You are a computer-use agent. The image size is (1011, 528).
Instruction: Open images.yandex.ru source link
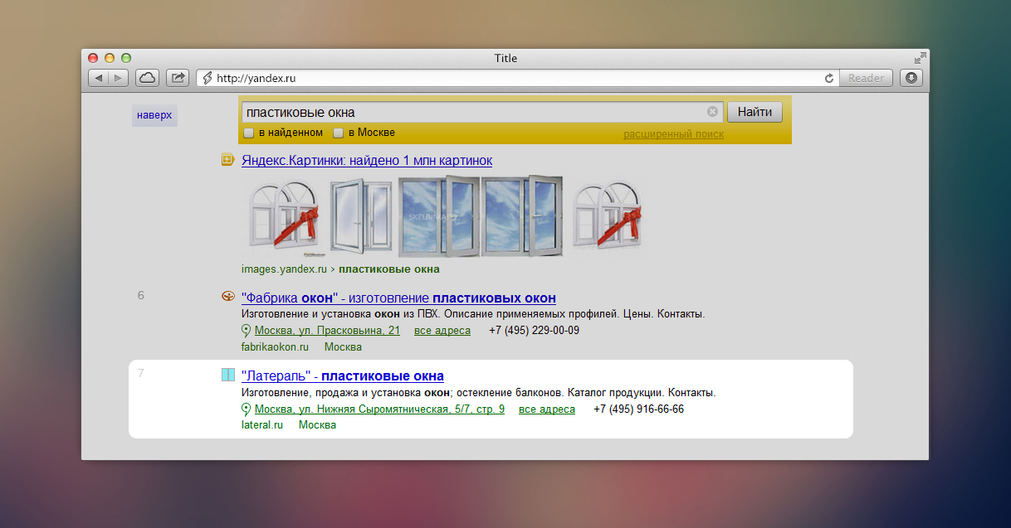[285, 269]
